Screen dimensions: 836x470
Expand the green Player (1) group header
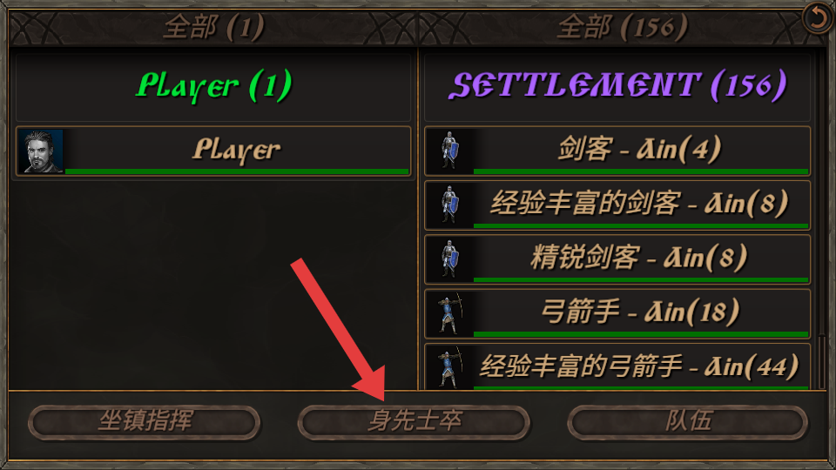point(213,86)
